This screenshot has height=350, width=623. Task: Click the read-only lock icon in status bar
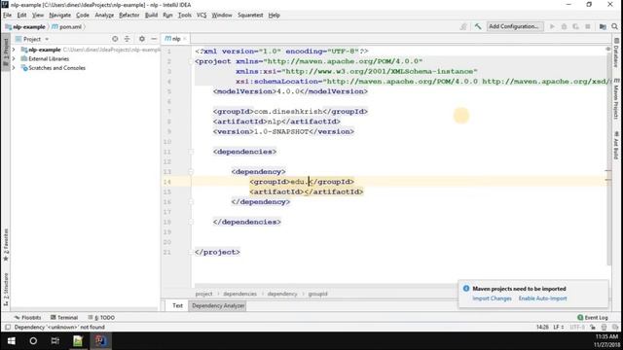pos(593,328)
